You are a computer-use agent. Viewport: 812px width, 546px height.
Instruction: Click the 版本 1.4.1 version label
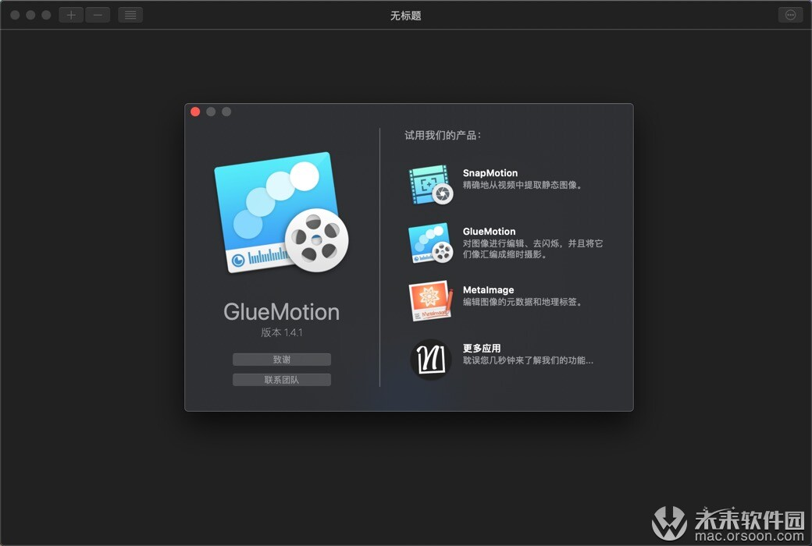282,332
